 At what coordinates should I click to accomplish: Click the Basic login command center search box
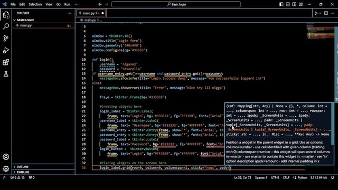[176, 4]
